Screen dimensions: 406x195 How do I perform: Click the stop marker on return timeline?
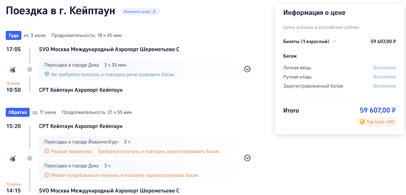click(30, 158)
